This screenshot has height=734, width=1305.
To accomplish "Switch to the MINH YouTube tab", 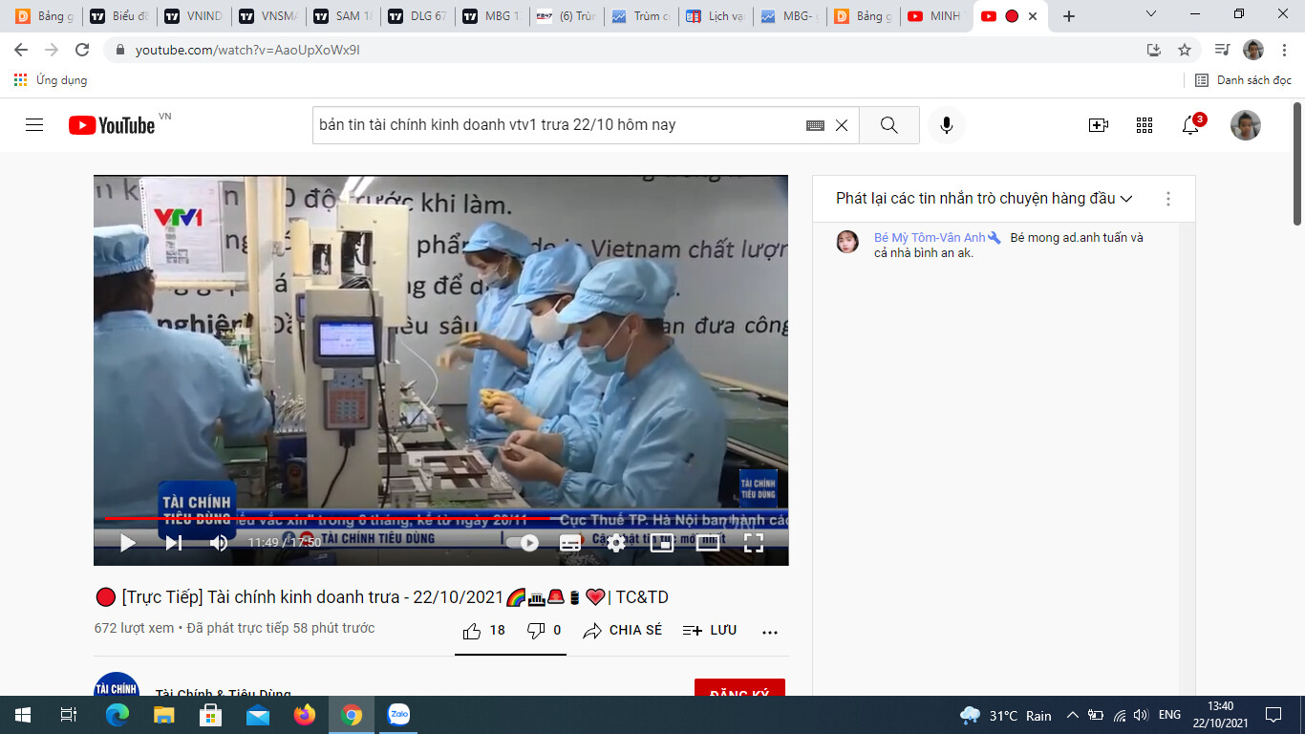I will pos(937,16).
